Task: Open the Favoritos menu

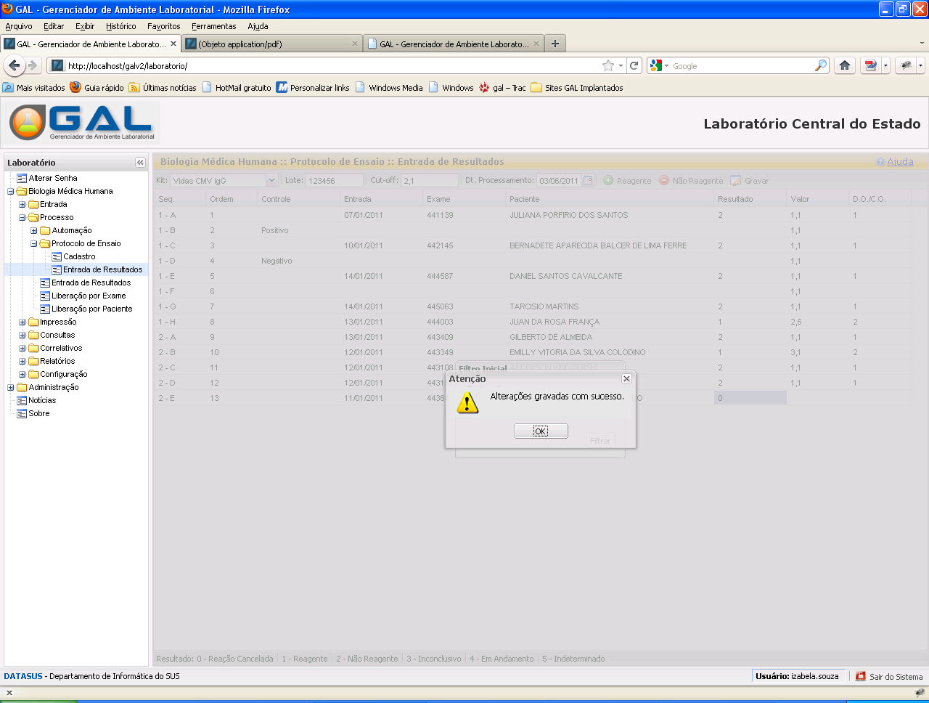Action: coord(164,26)
